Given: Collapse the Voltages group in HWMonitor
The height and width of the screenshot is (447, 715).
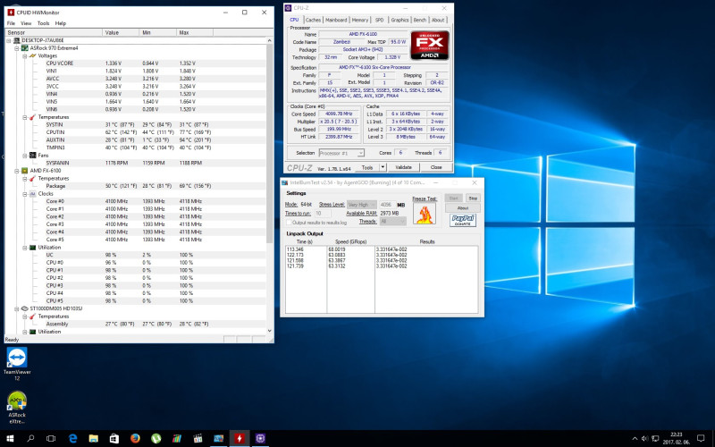Looking at the screenshot, I should (x=25, y=55).
